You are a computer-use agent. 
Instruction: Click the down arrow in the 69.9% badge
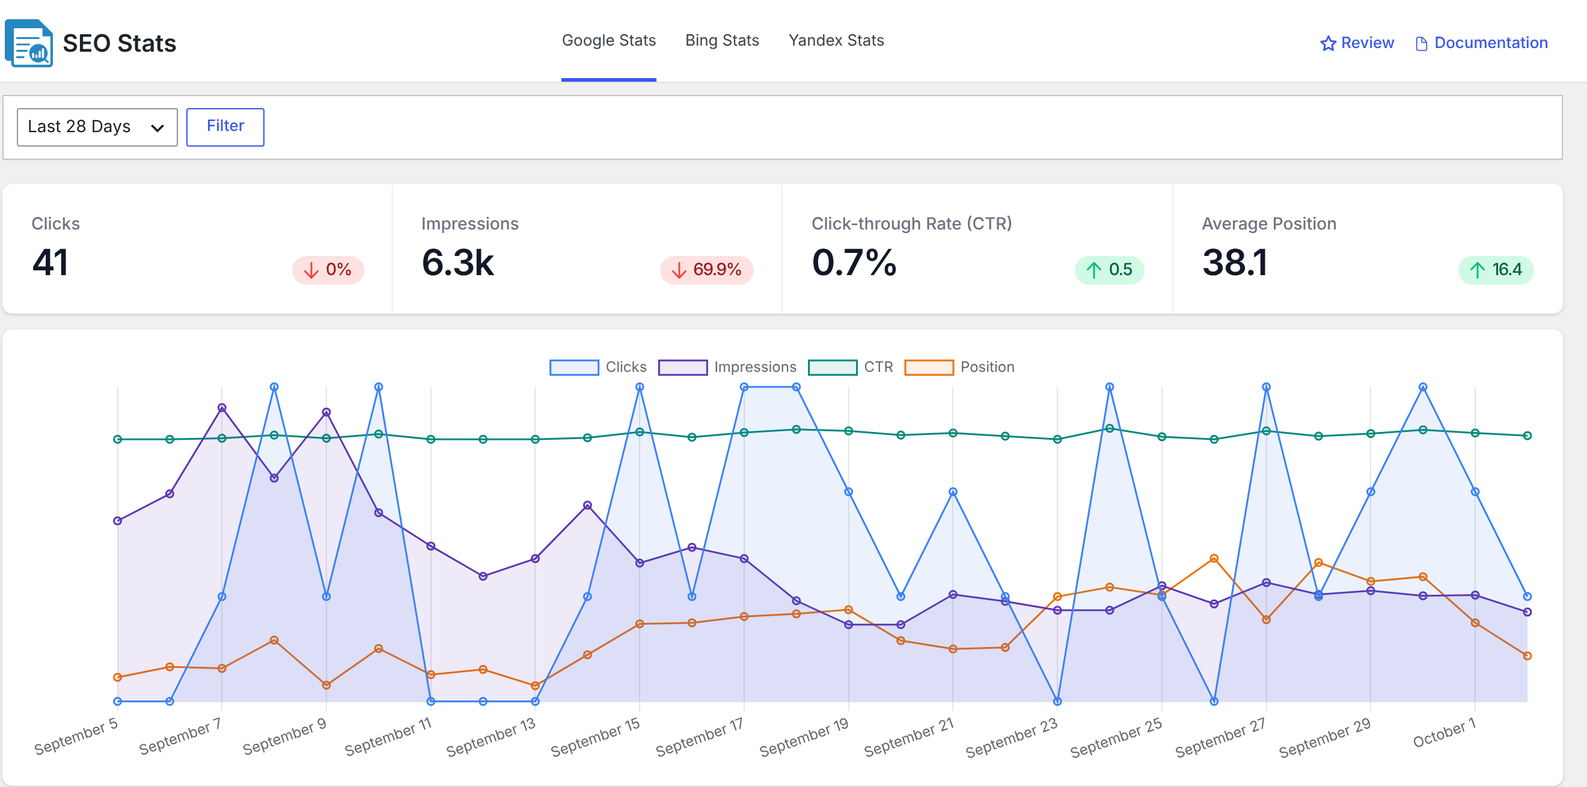678,270
